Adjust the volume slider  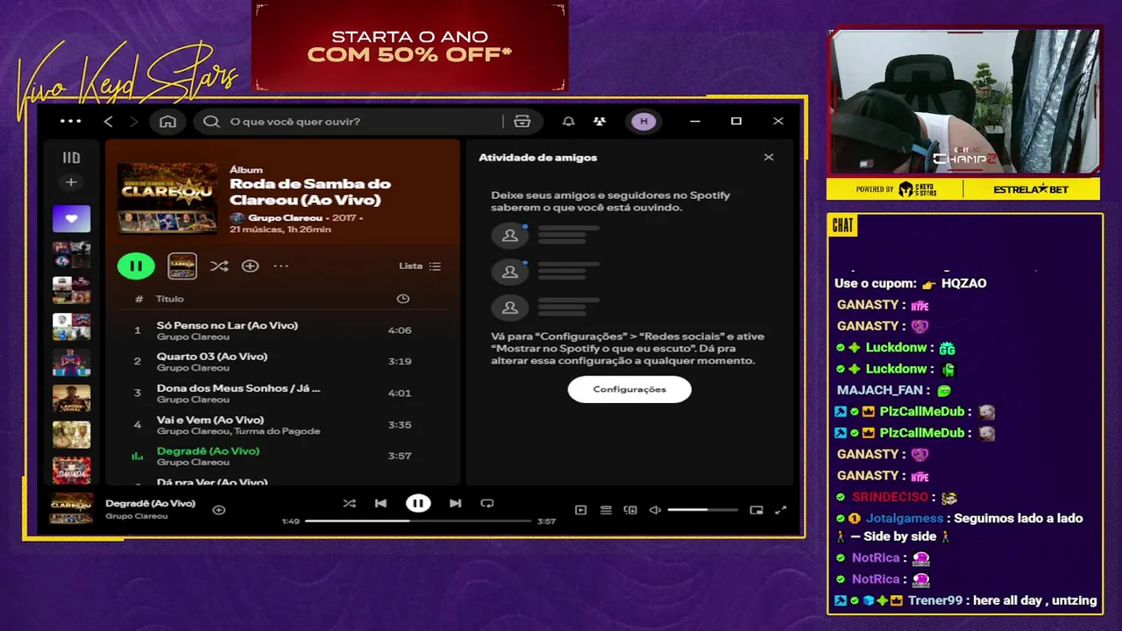pyautogui.click(x=702, y=510)
